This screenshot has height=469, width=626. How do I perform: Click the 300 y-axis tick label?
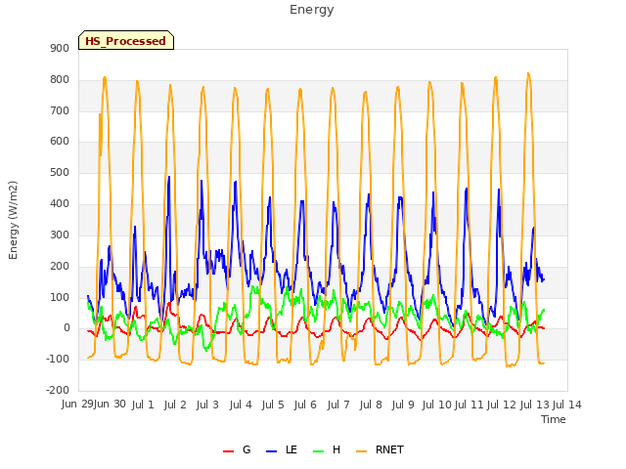pyautogui.click(x=60, y=234)
